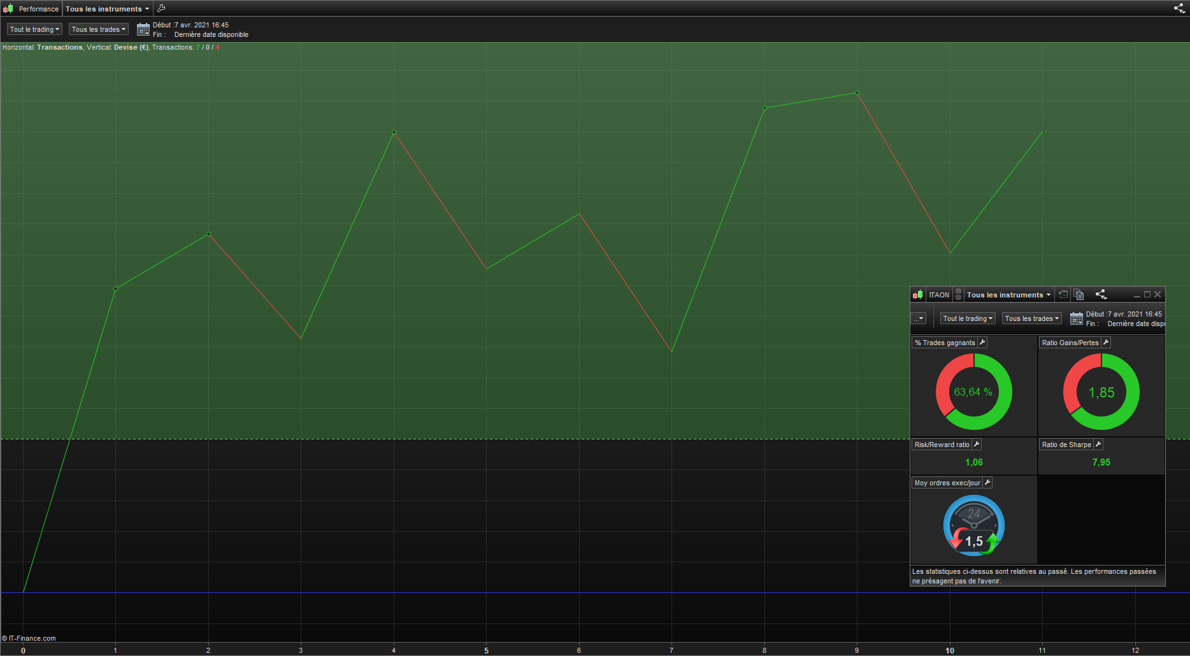
Task: Click wrench beside Moy ordres exec/jour
Action: [x=987, y=483]
